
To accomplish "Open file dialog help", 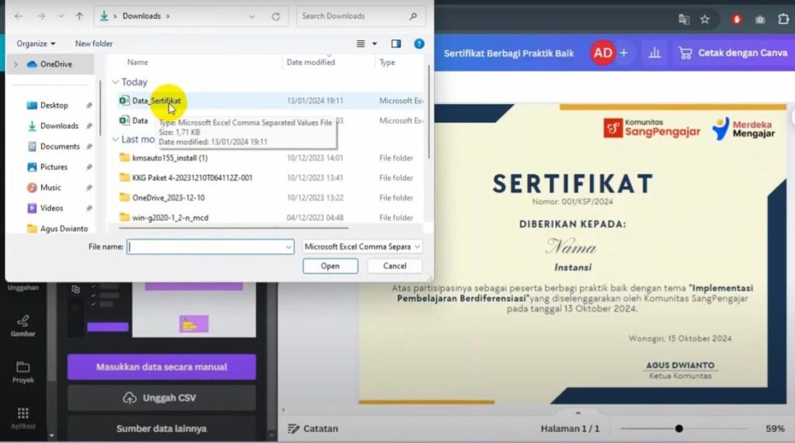I will (x=418, y=43).
